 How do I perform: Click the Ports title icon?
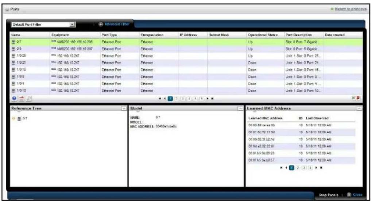click(7, 9)
